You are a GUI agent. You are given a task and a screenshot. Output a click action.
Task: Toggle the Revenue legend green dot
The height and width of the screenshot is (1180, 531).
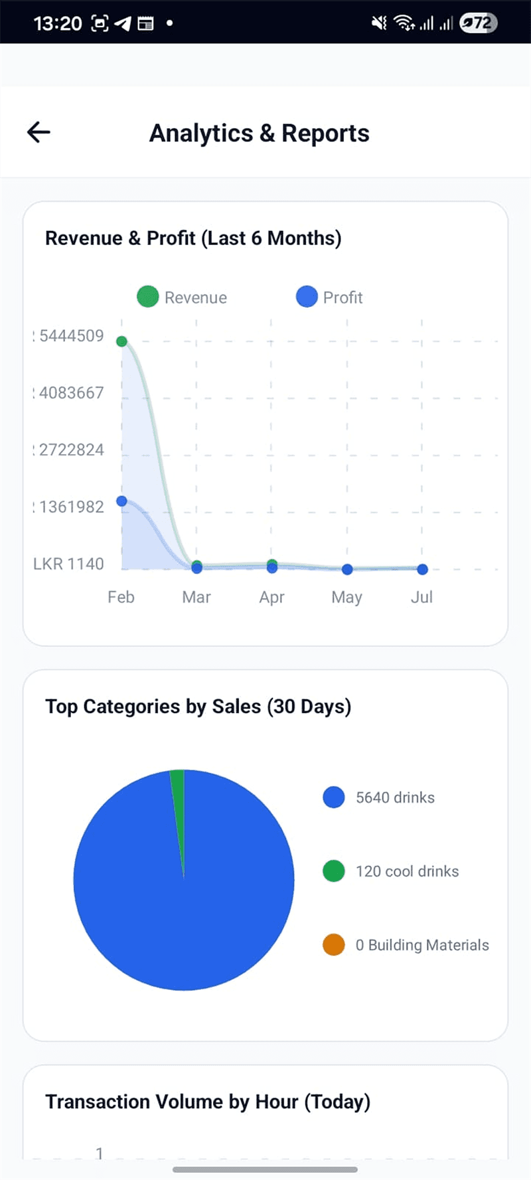coord(147,297)
